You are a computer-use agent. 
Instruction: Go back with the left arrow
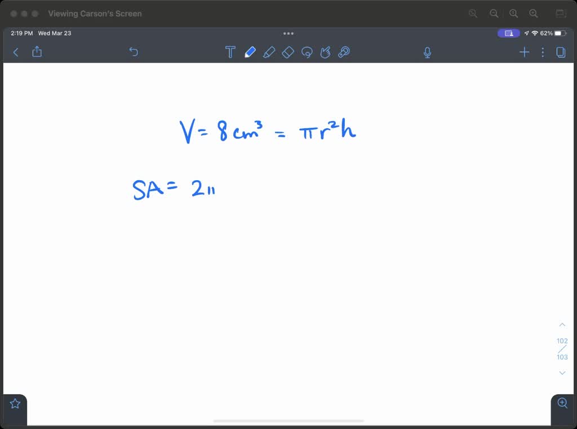click(15, 52)
